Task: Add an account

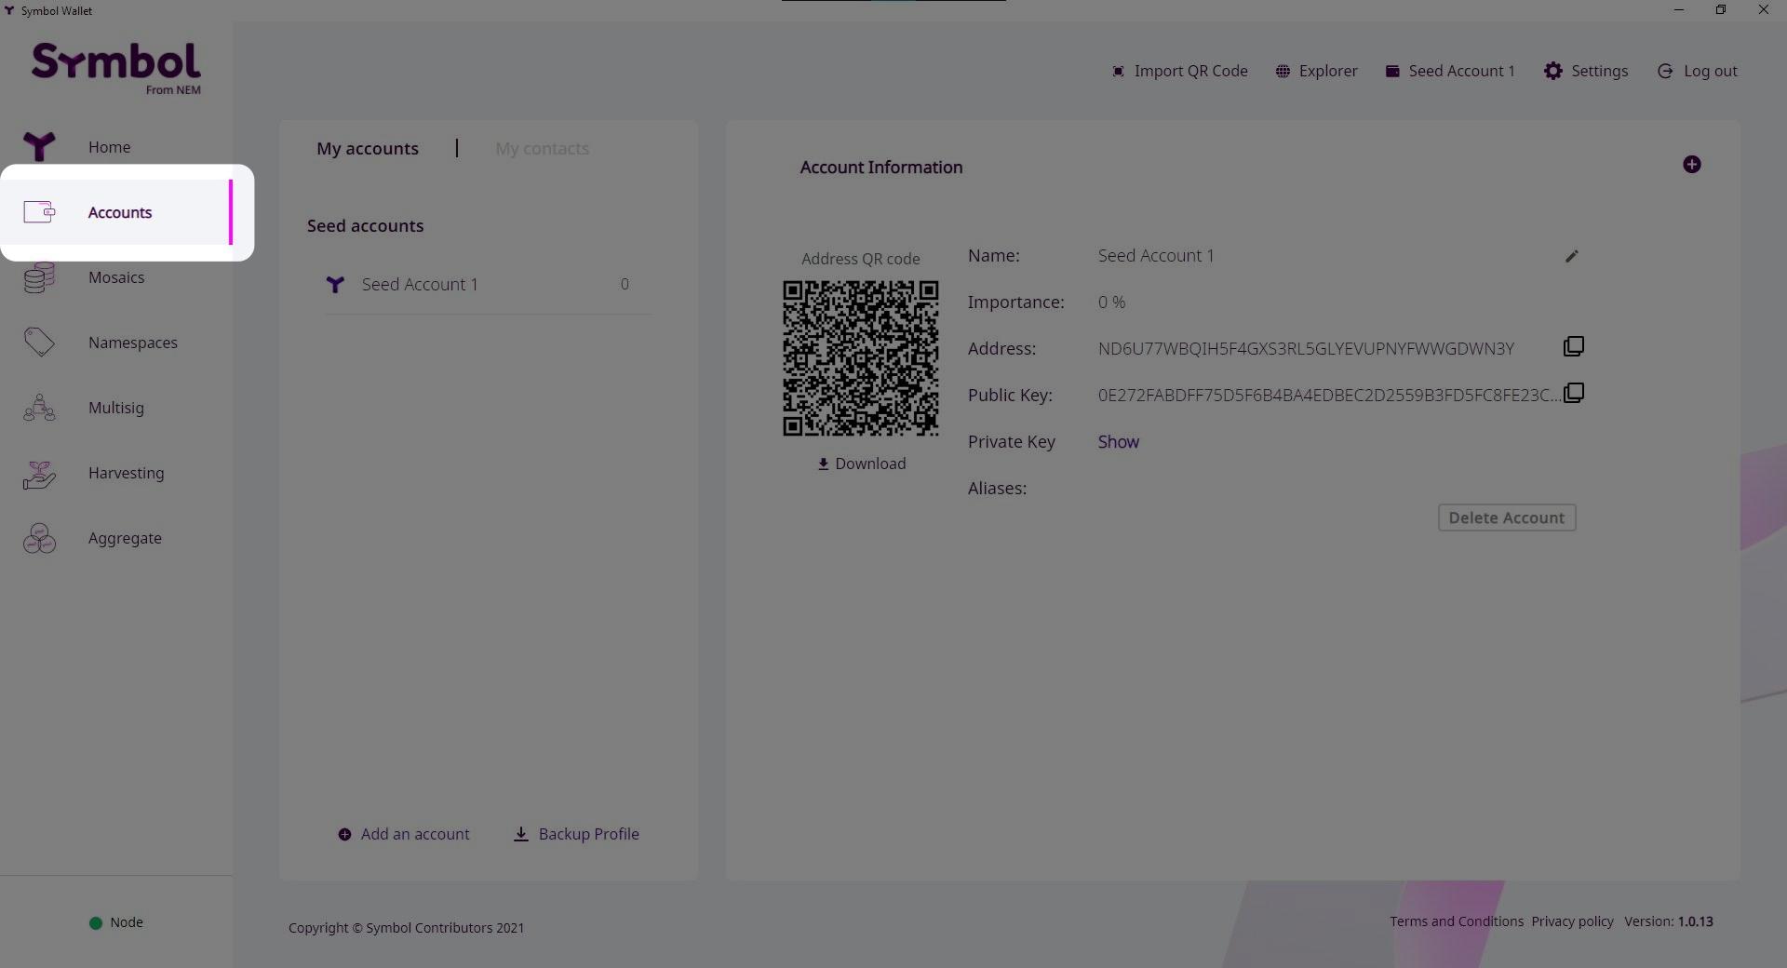Action: tap(404, 834)
